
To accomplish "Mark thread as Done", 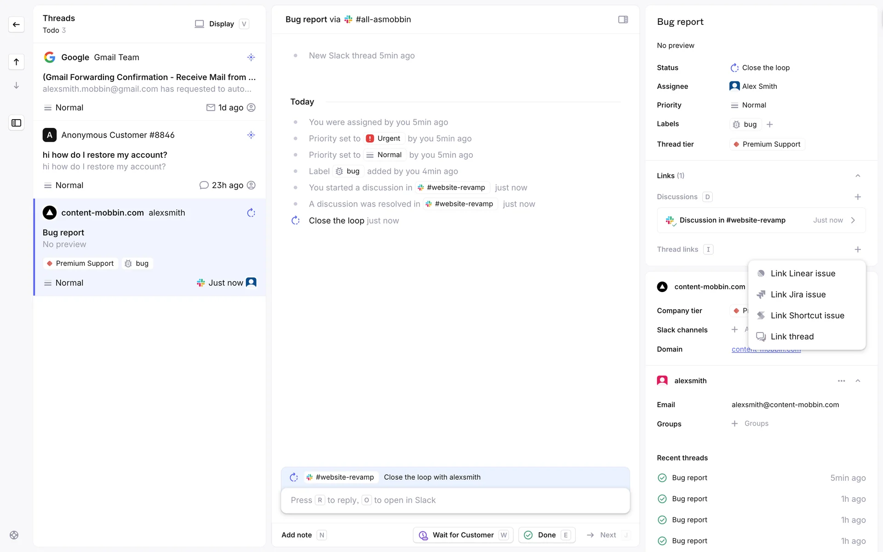I will click(x=546, y=535).
